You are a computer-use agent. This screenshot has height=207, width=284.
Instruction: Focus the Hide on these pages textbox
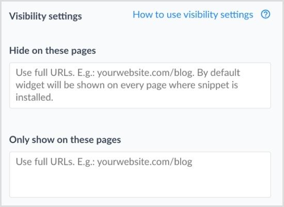point(140,86)
